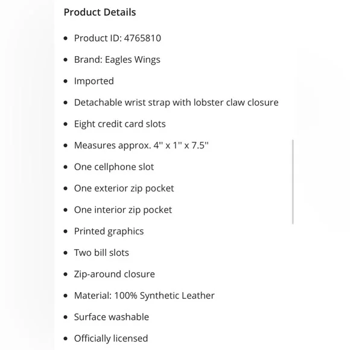Click the vertical scrollbar beside the list
350x350 pixels.
(293, 182)
